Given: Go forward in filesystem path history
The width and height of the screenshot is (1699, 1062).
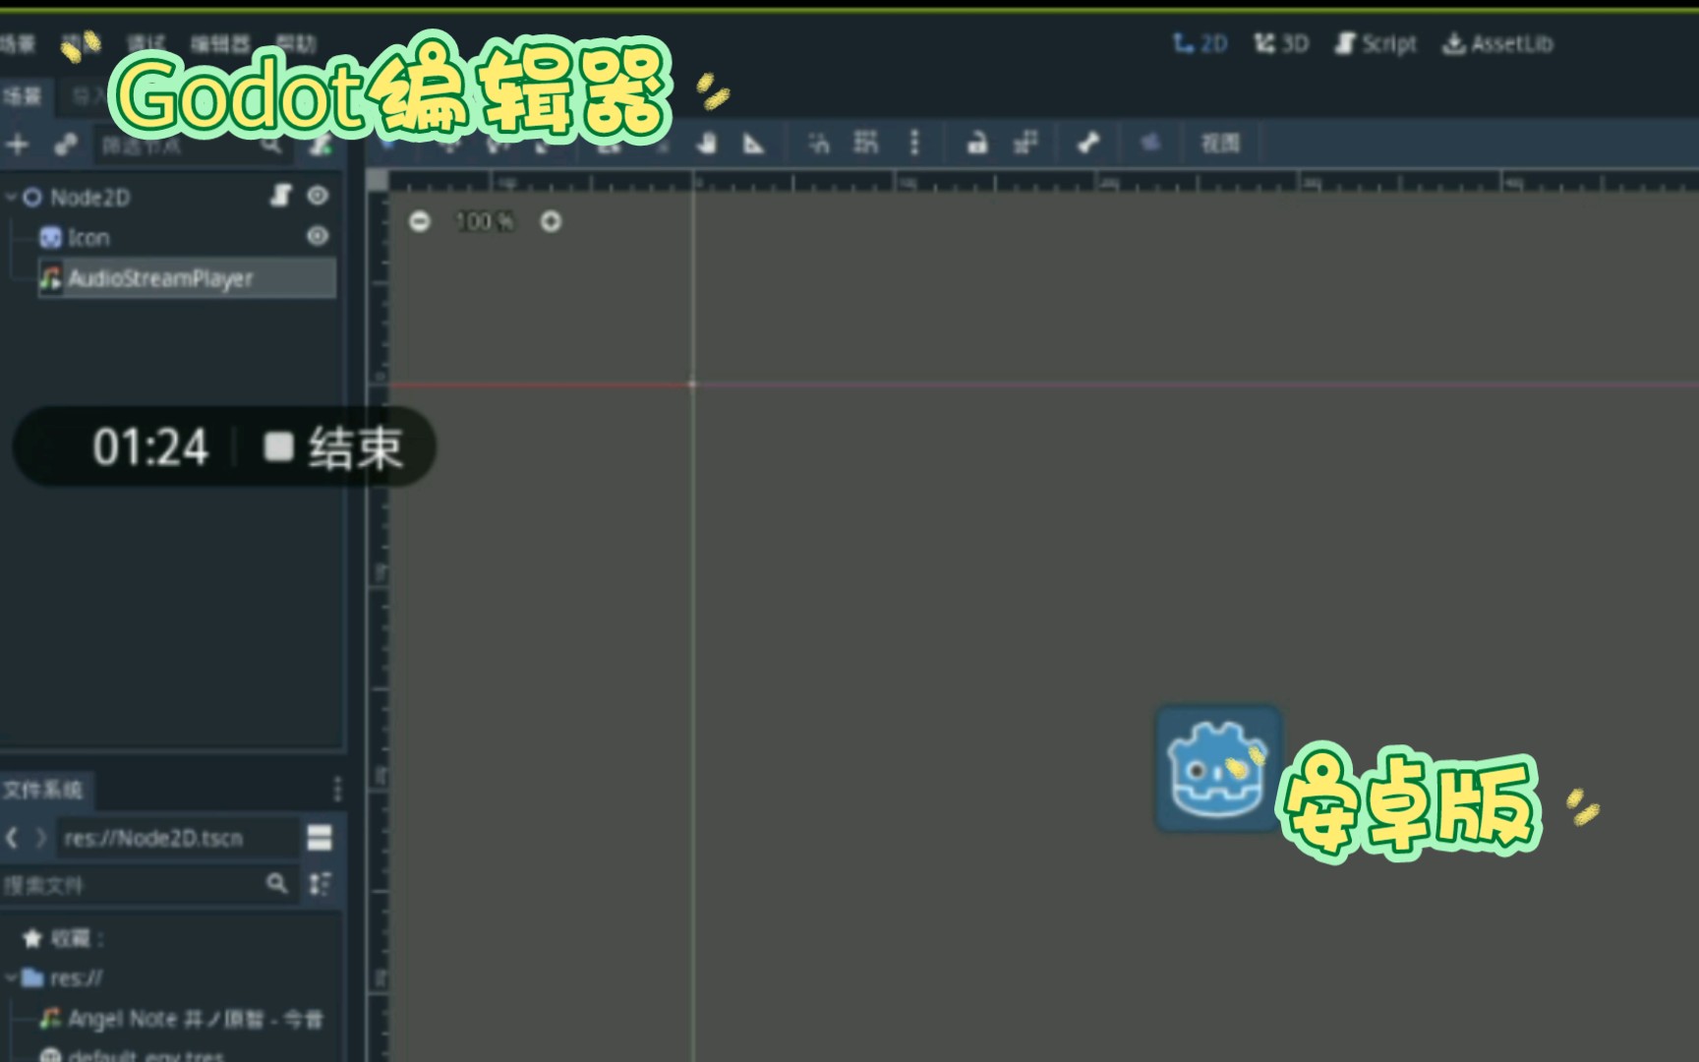Looking at the screenshot, I should (40, 838).
